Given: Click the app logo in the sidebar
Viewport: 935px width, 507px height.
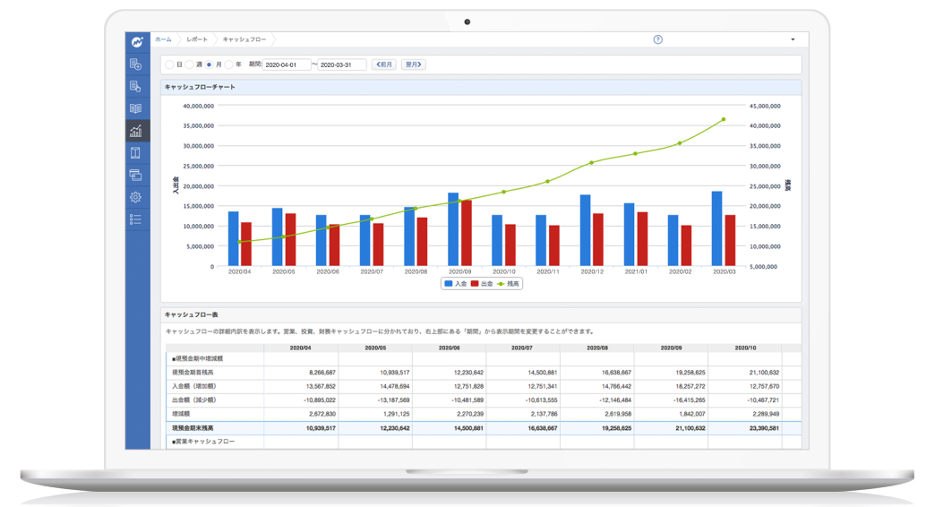Looking at the screenshot, I should 137,41.
